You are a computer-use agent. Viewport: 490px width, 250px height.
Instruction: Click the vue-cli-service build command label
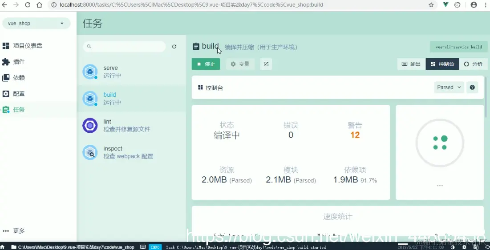tap(458, 47)
